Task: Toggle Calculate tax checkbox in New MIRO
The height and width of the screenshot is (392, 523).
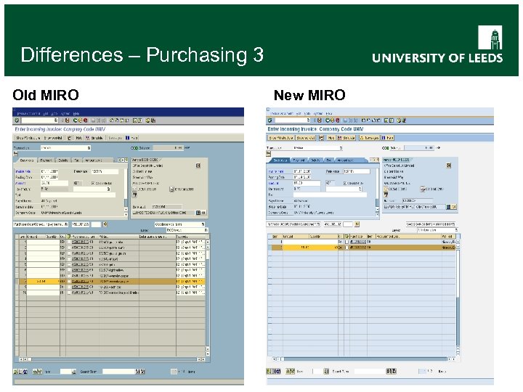Action: [x=345, y=183]
